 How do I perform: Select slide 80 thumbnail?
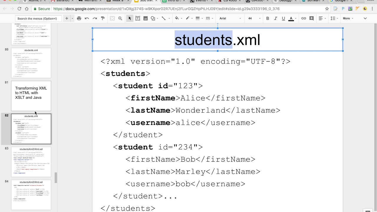pyautogui.click(x=31, y=63)
